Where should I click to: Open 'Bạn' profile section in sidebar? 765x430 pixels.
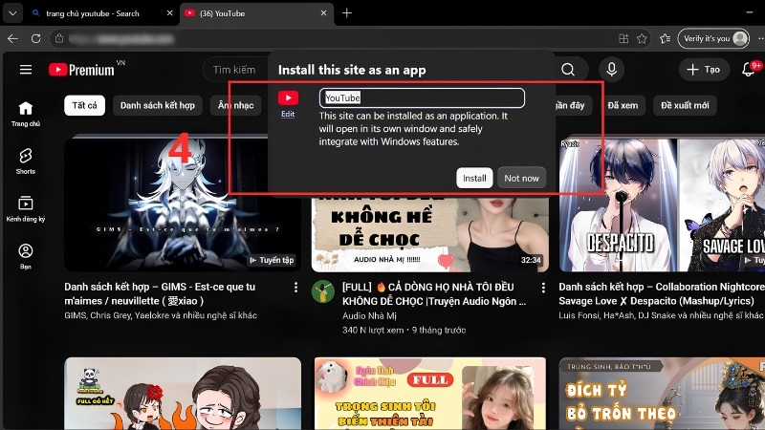[26, 256]
